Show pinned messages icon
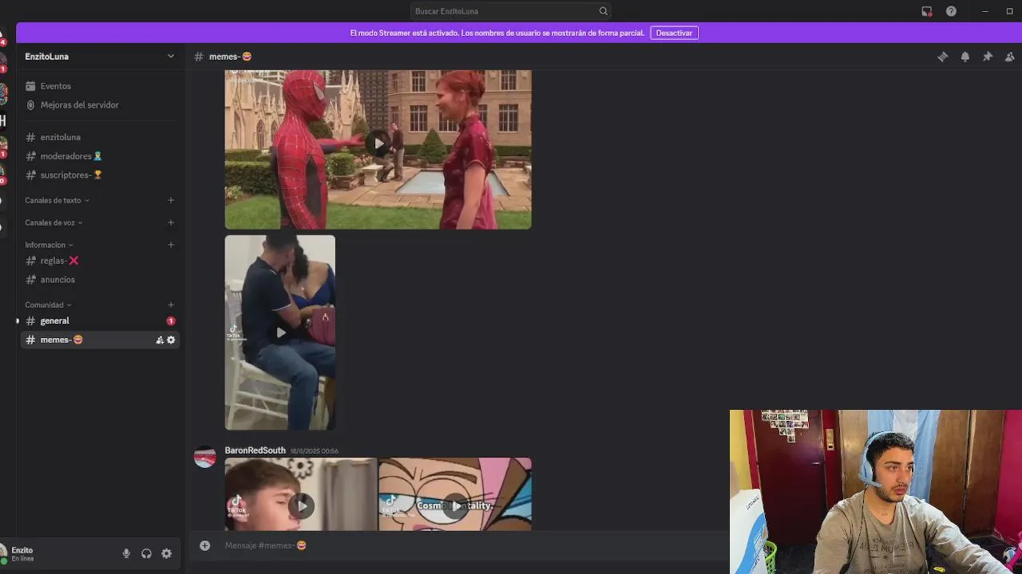The image size is (1022, 574). point(987,57)
